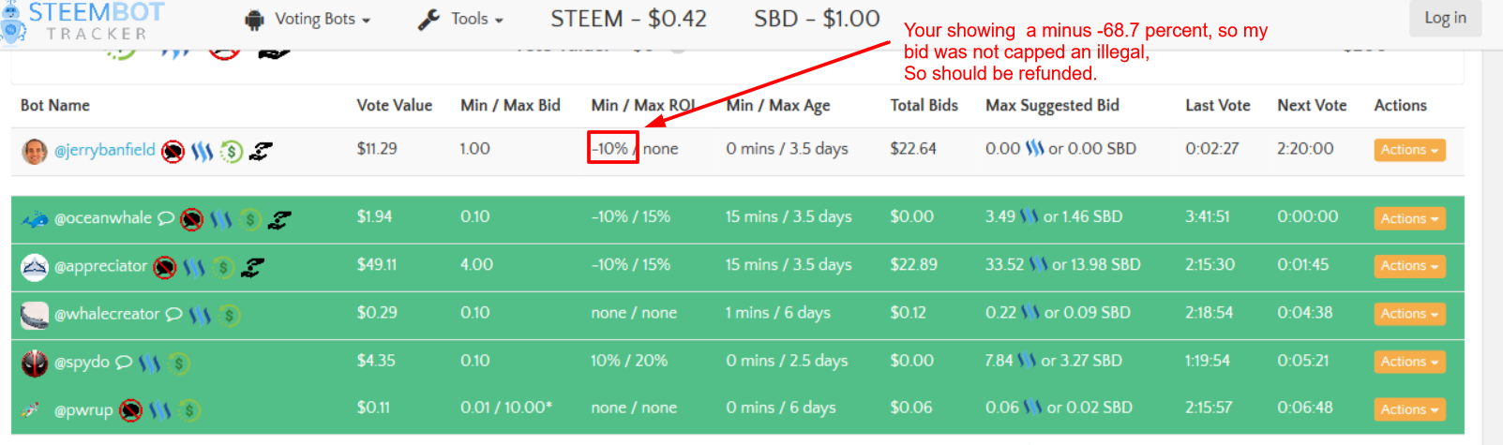The image size is (1503, 445).
Task: Open the @jerrybanfield profile link
Action: 105,150
